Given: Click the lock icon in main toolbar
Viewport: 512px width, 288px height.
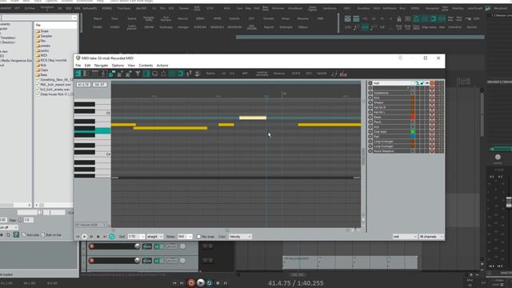Looking at the screenshot, I should click(398, 19).
